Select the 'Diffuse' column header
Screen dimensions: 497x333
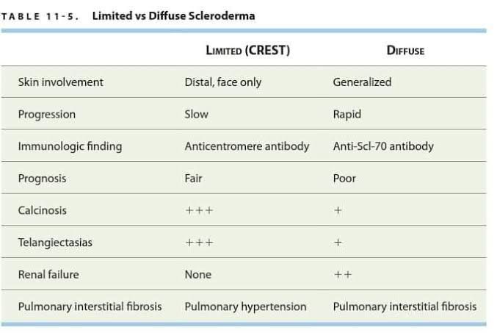pyautogui.click(x=405, y=51)
